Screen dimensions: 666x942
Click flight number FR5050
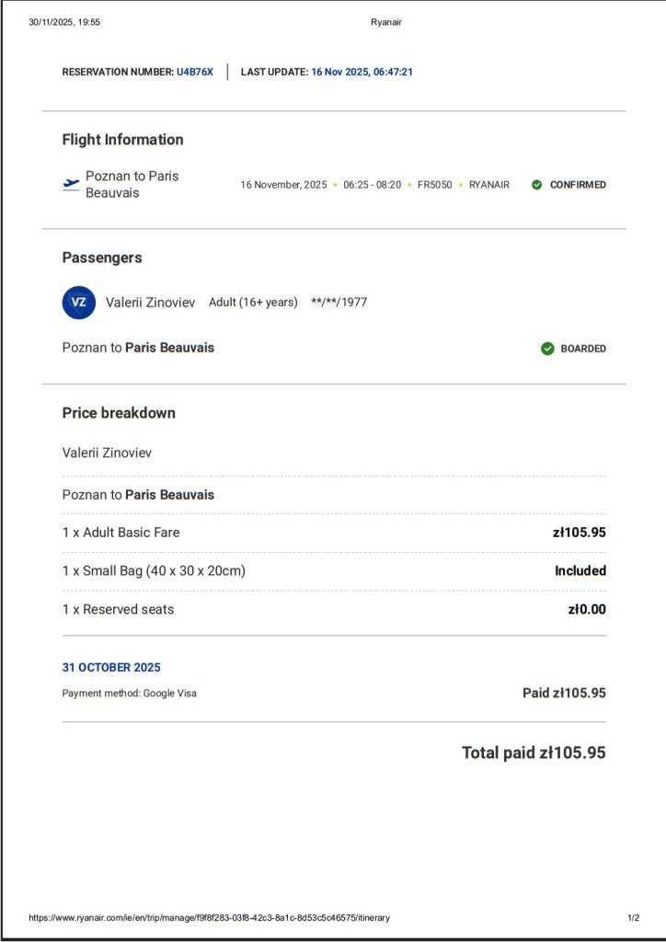coord(434,185)
